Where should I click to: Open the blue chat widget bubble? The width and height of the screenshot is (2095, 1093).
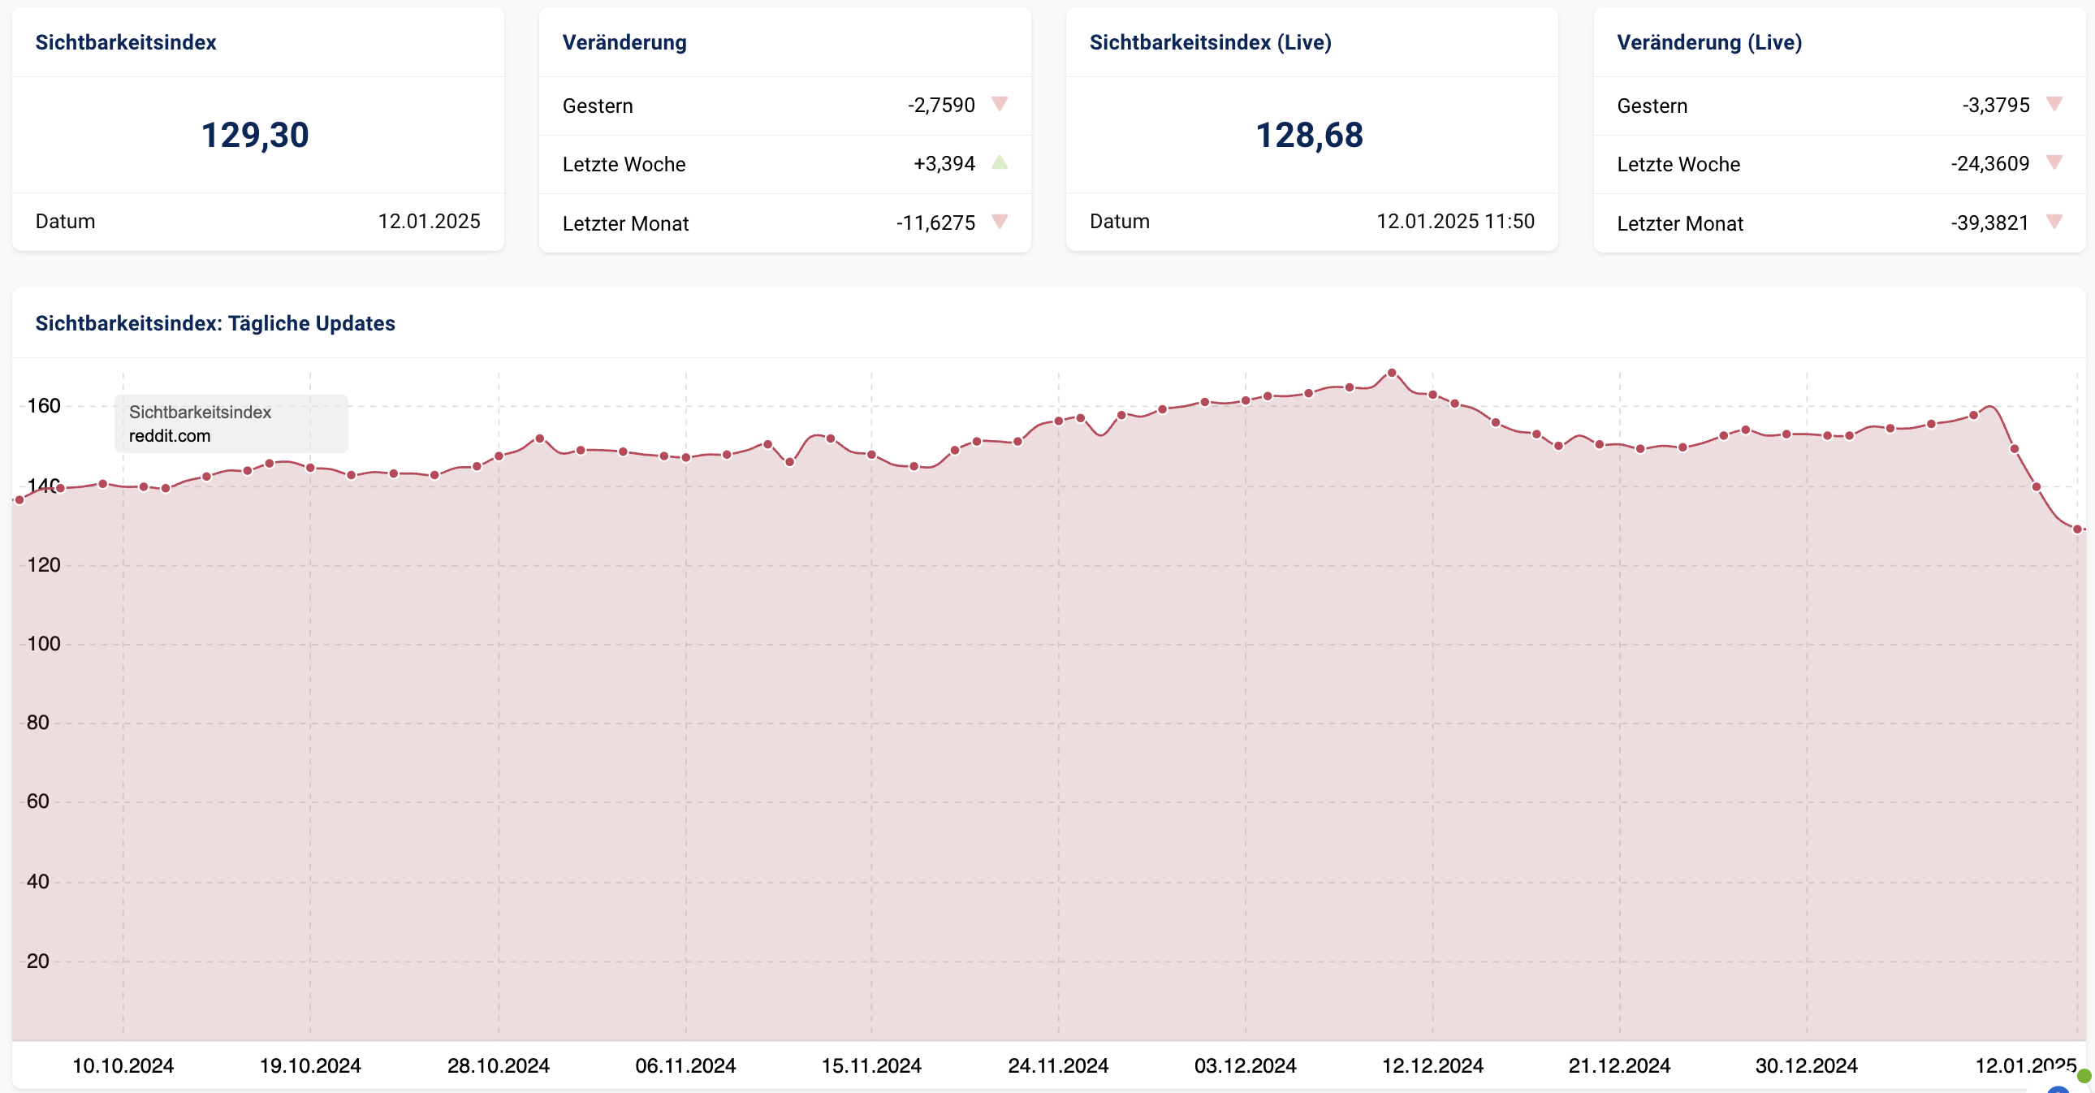pyautogui.click(x=2058, y=1089)
